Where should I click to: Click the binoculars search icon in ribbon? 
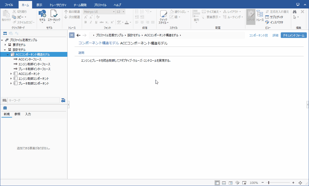[x=295, y=12]
